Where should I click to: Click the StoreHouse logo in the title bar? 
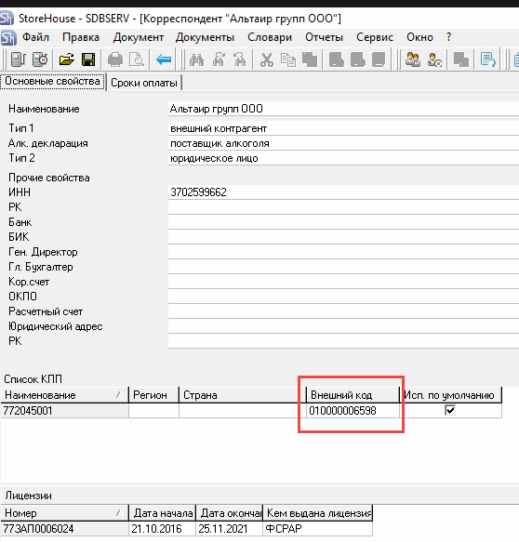(x=7, y=18)
